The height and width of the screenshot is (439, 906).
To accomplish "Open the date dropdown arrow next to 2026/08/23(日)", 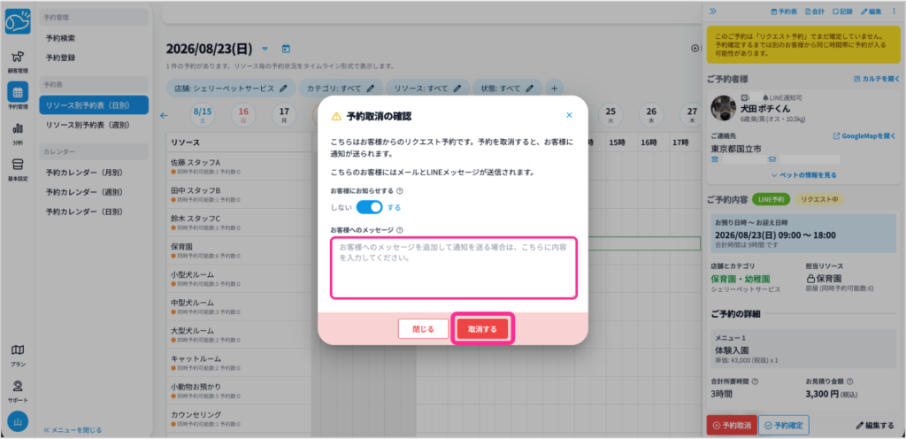I will (x=265, y=49).
